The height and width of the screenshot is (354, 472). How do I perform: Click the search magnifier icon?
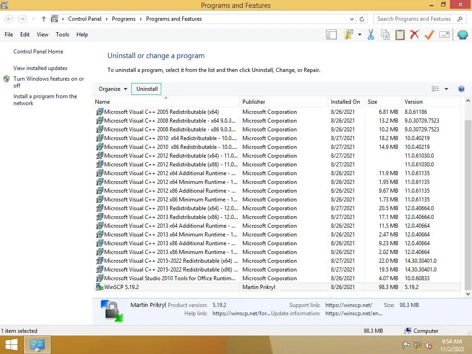460,19
